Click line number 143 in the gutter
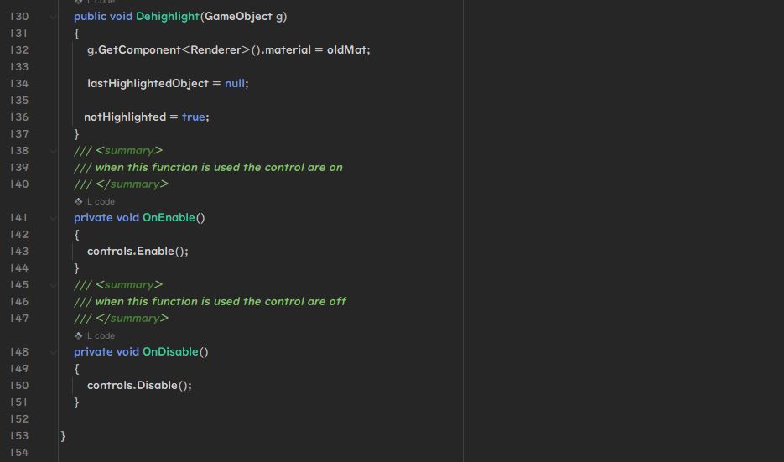 pos(19,251)
